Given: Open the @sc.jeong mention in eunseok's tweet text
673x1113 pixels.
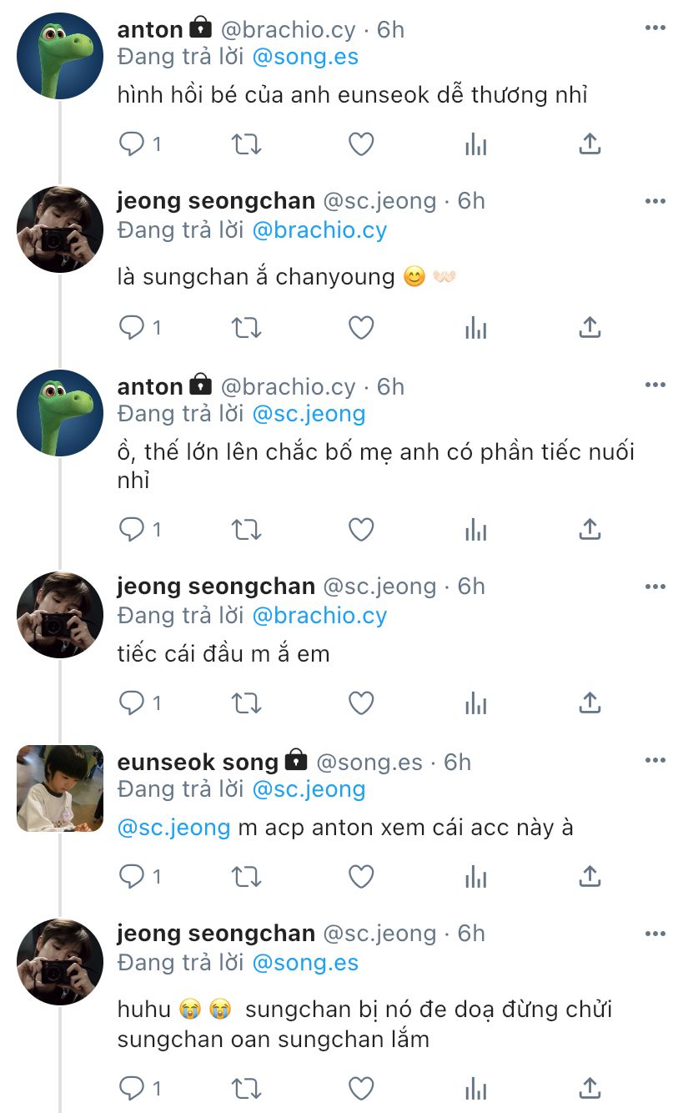Looking at the screenshot, I should pos(173,828).
